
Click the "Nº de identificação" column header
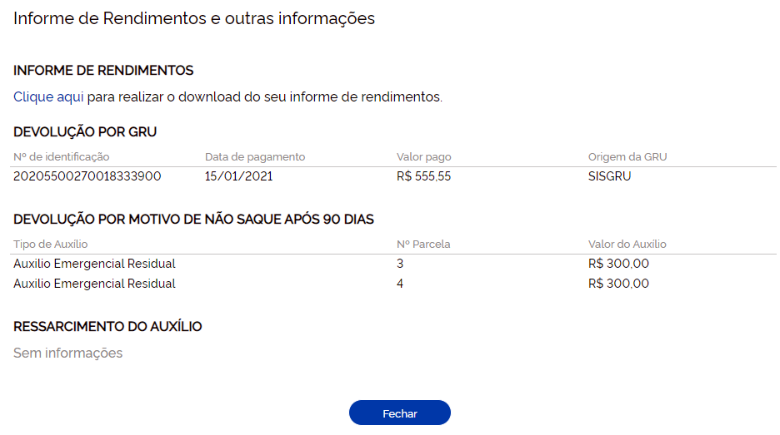[x=62, y=156]
